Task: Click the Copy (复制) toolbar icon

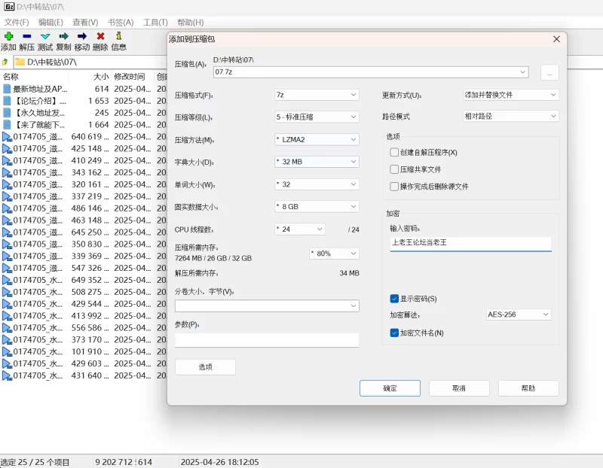Action: pos(64,36)
